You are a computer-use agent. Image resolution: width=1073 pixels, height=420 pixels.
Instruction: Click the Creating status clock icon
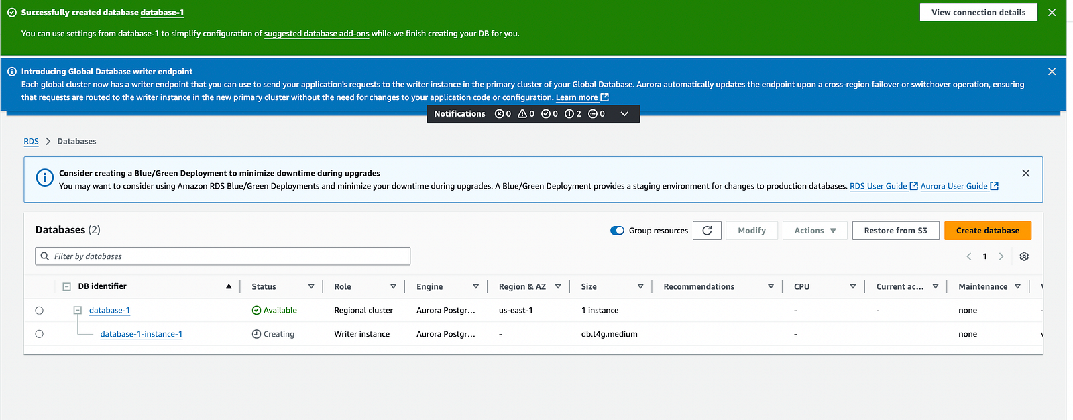[256, 334]
